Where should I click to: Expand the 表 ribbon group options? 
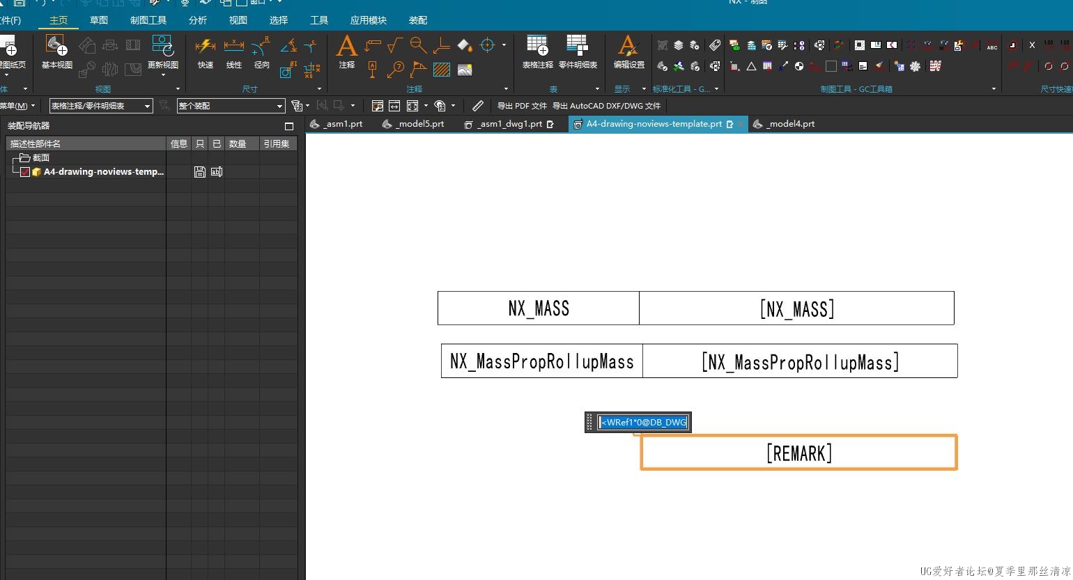[x=597, y=89]
